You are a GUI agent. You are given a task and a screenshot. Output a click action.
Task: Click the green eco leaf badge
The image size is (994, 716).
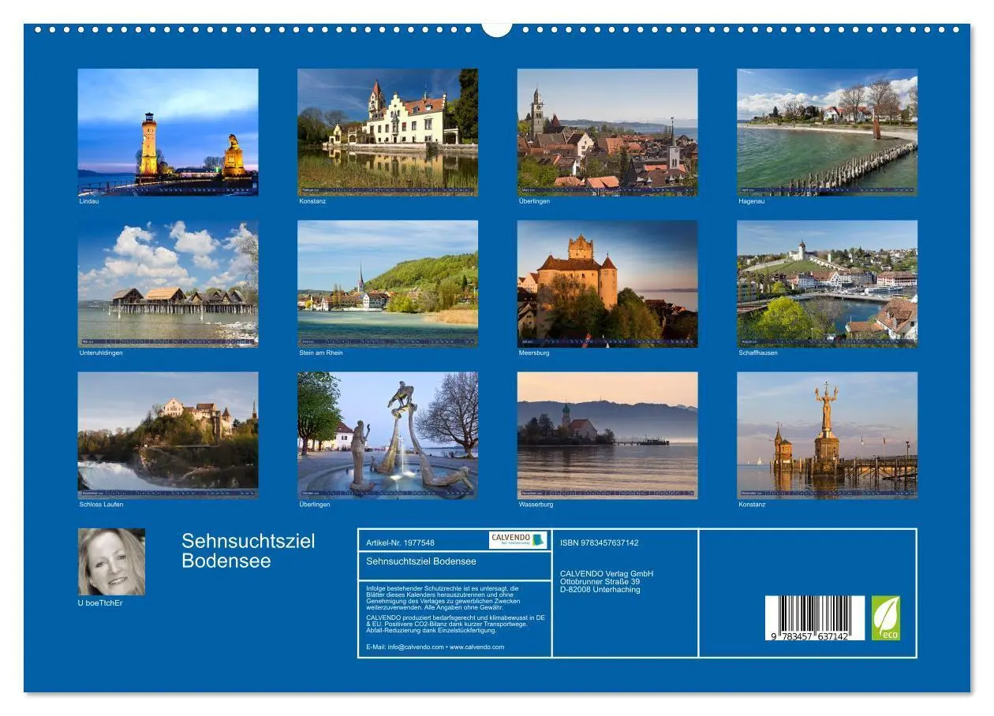[x=885, y=617]
